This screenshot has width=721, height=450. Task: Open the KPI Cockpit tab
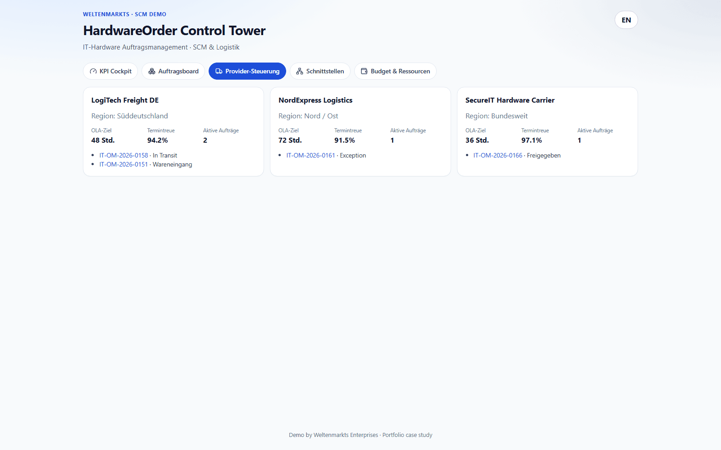pyautogui.click(x=110, y=71)
